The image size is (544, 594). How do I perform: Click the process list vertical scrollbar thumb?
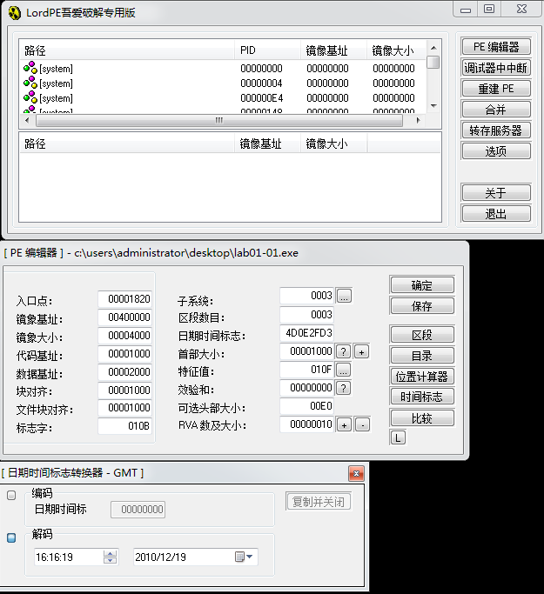tap(433, 62)
